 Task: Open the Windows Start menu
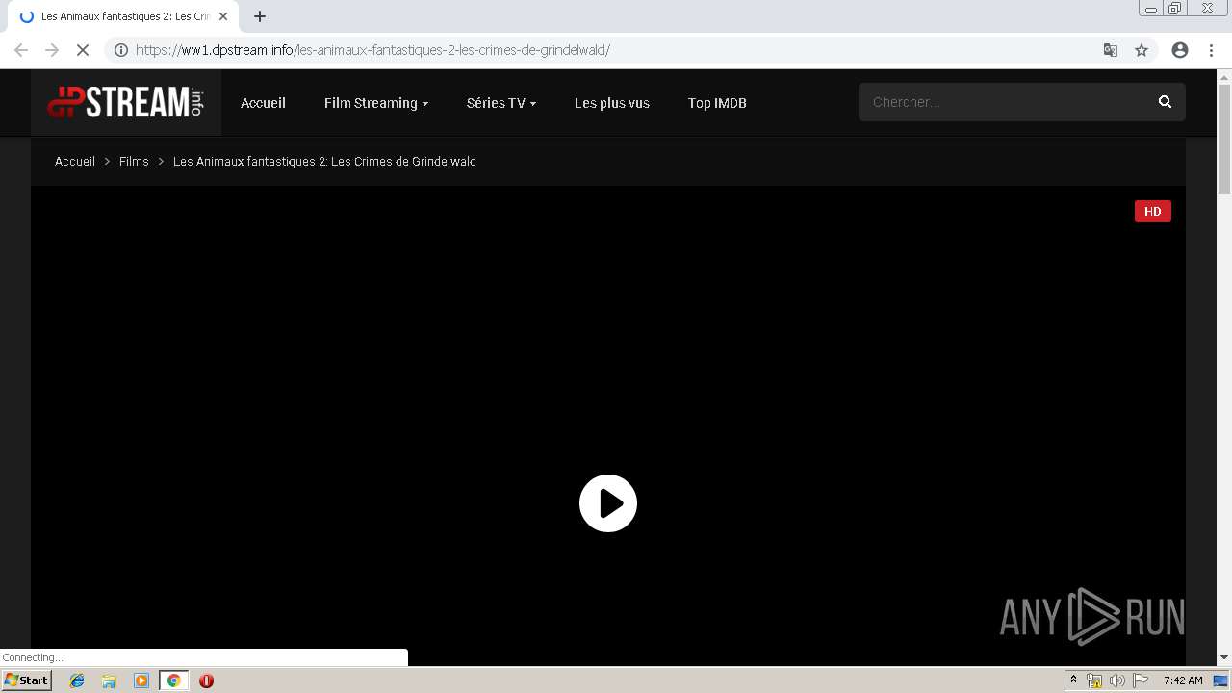[27, 680]
